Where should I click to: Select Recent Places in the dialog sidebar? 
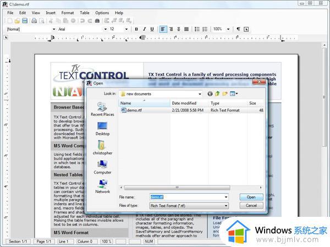click(102, 109)
